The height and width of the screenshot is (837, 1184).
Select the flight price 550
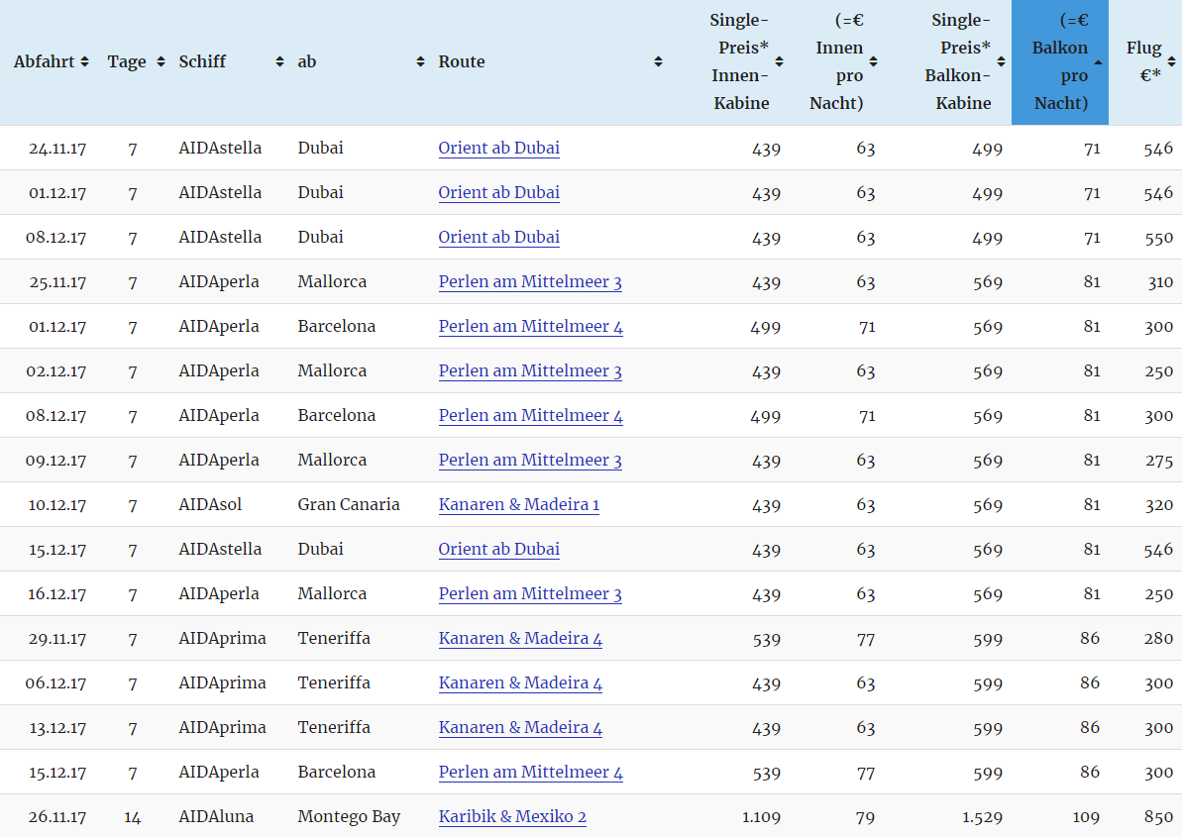pyautogui.click(x=1158, y=238)
